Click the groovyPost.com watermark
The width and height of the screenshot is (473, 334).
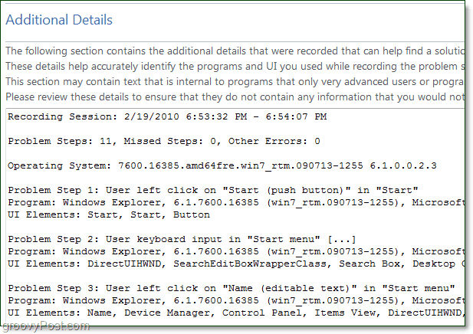(x=45, y=326)
